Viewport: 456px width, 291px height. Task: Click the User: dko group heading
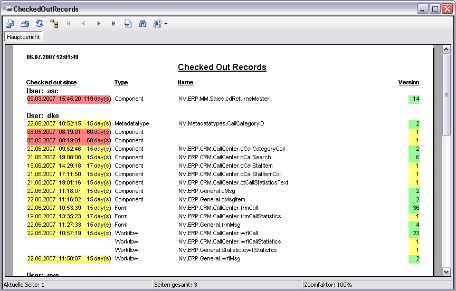(43, 115)
